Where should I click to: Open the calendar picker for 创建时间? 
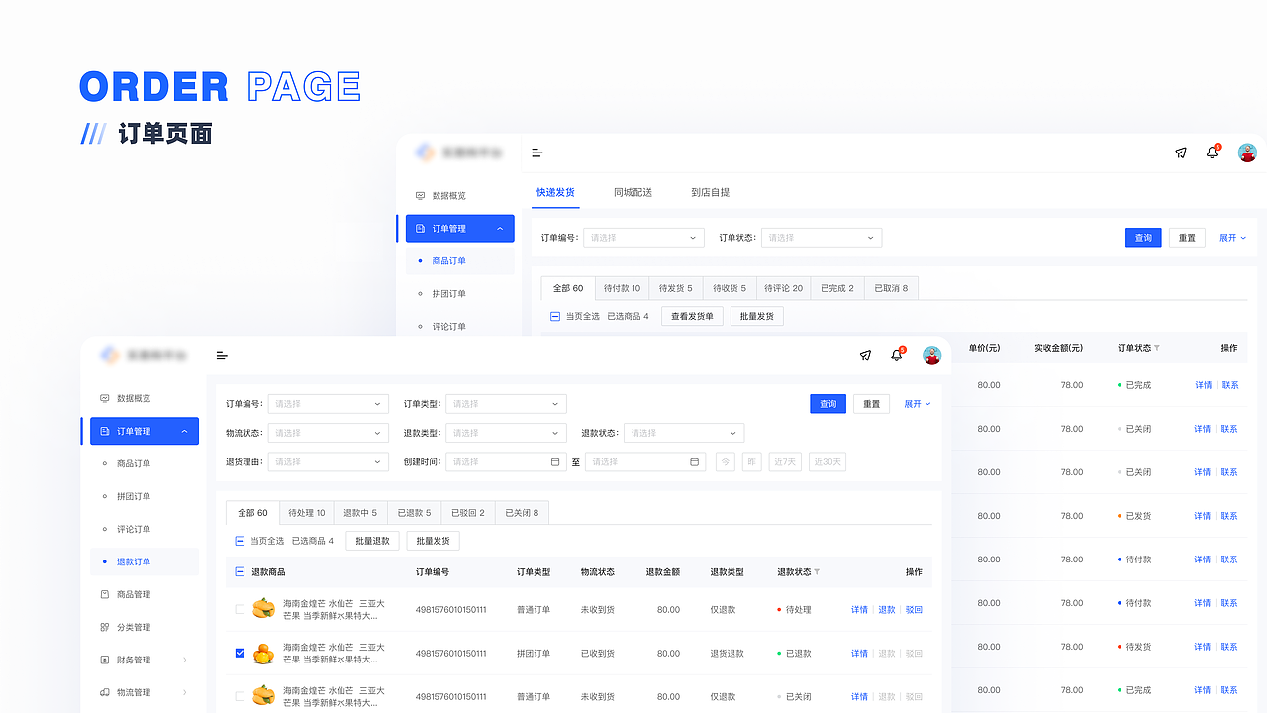(x=554, y=461)
